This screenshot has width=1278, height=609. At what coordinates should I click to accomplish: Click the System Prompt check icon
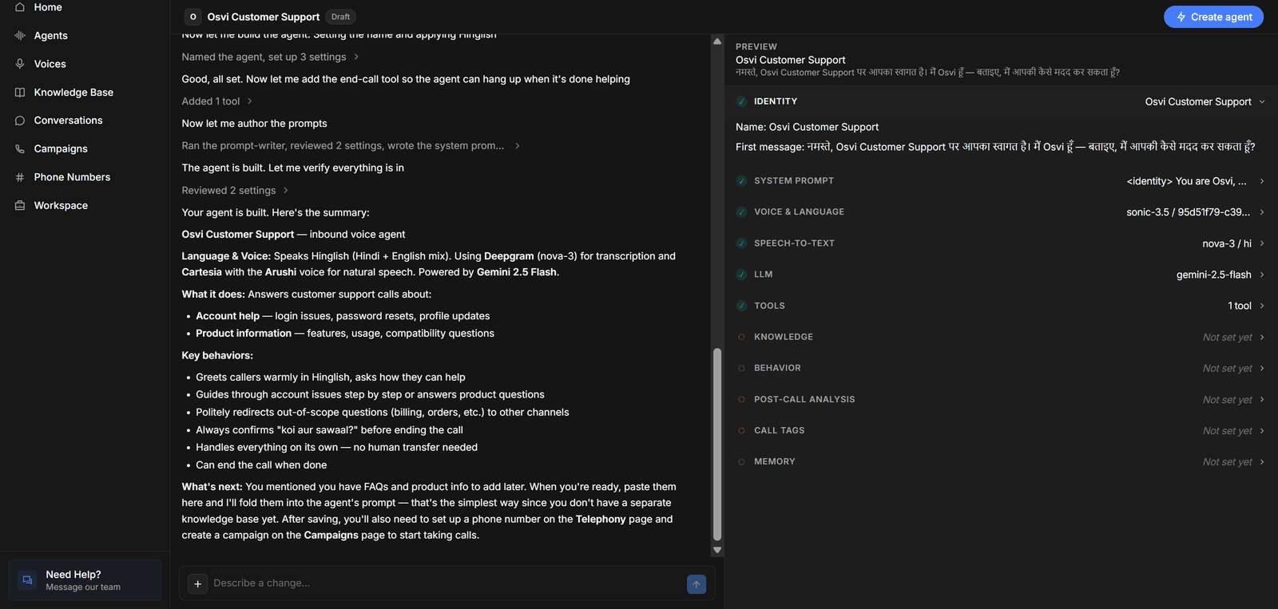[741, 180]
